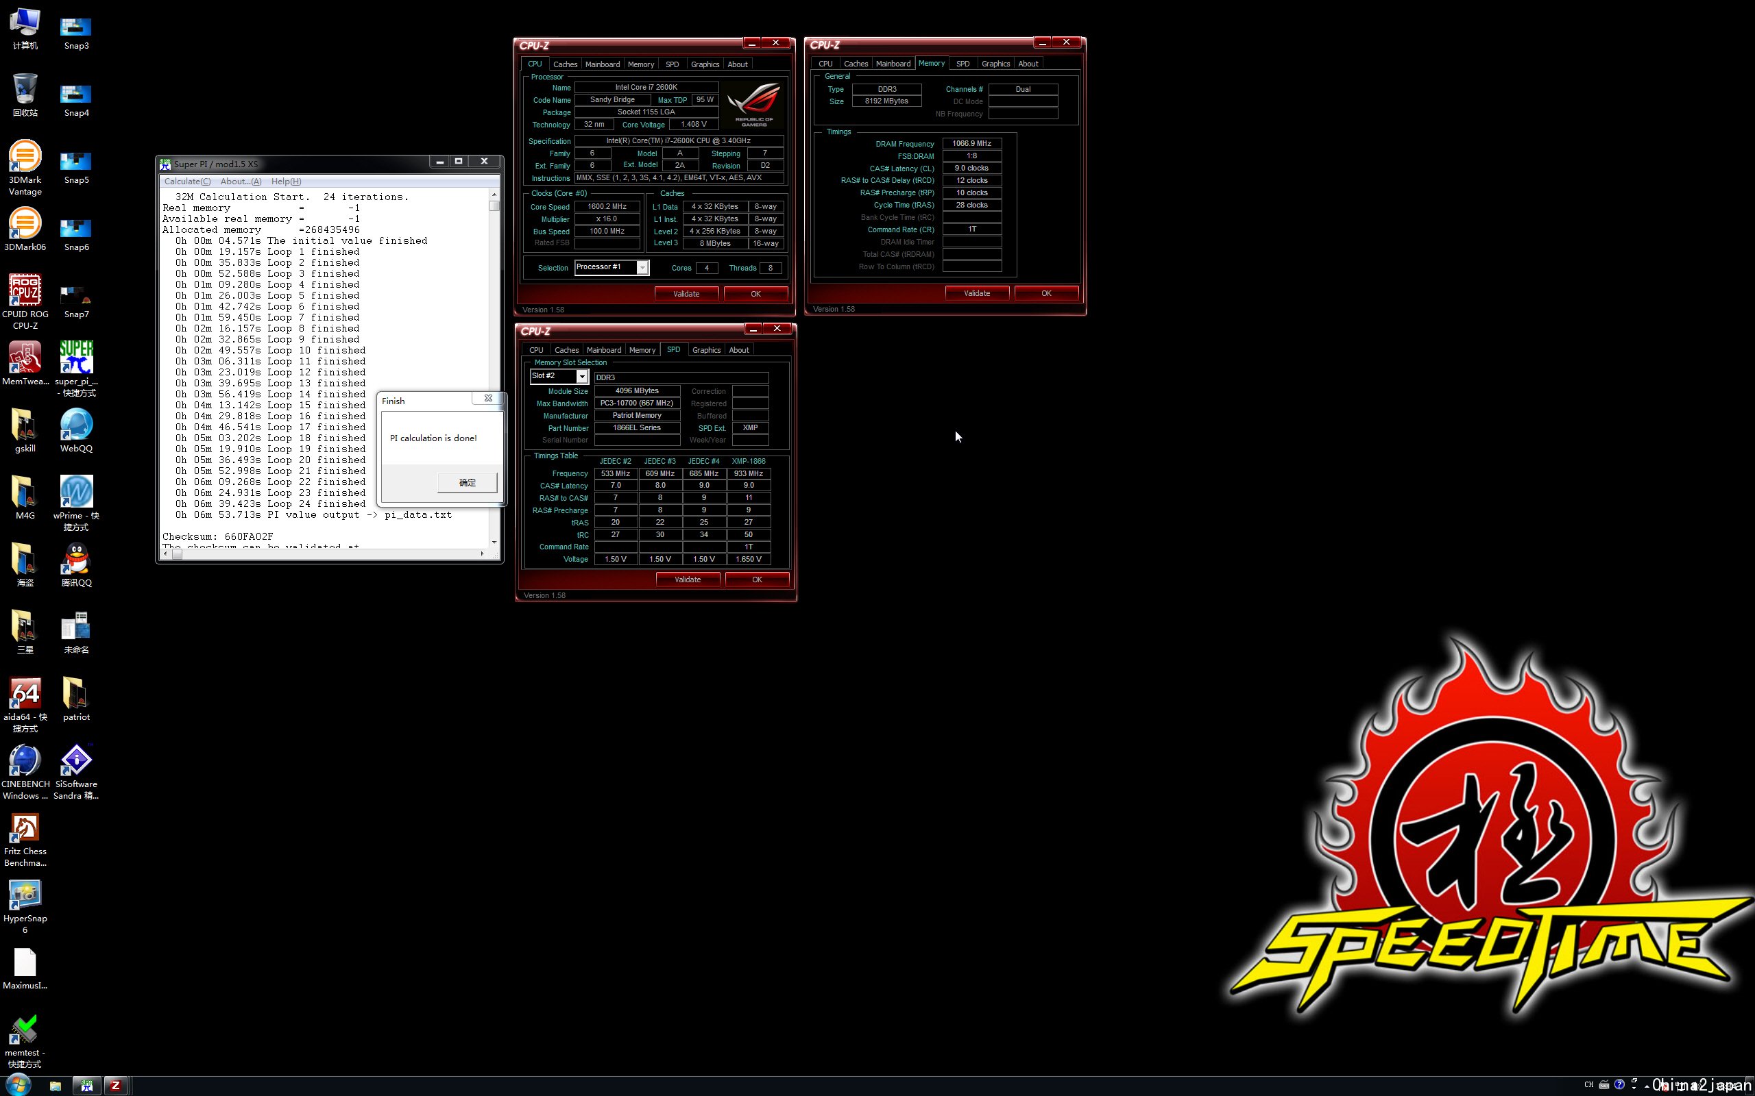Launch HyperSnap 6 desktop icon
Viewport: 1755px width, 1096px height.
pyautogui.click(x=25, y=906)
